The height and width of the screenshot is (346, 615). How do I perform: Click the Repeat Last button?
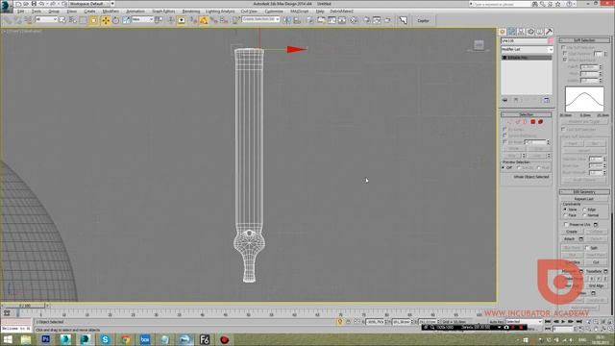(583, 199)
